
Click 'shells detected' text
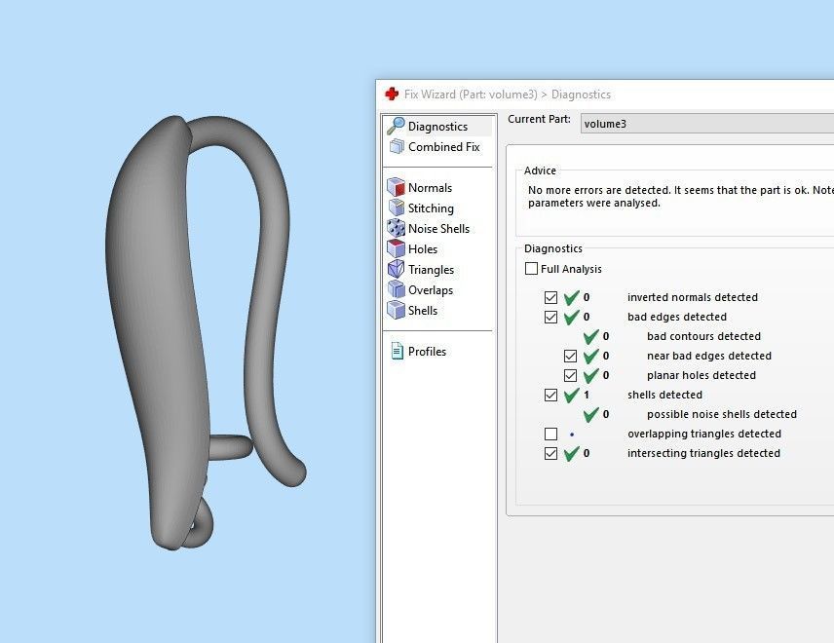[x=664, y=395]
